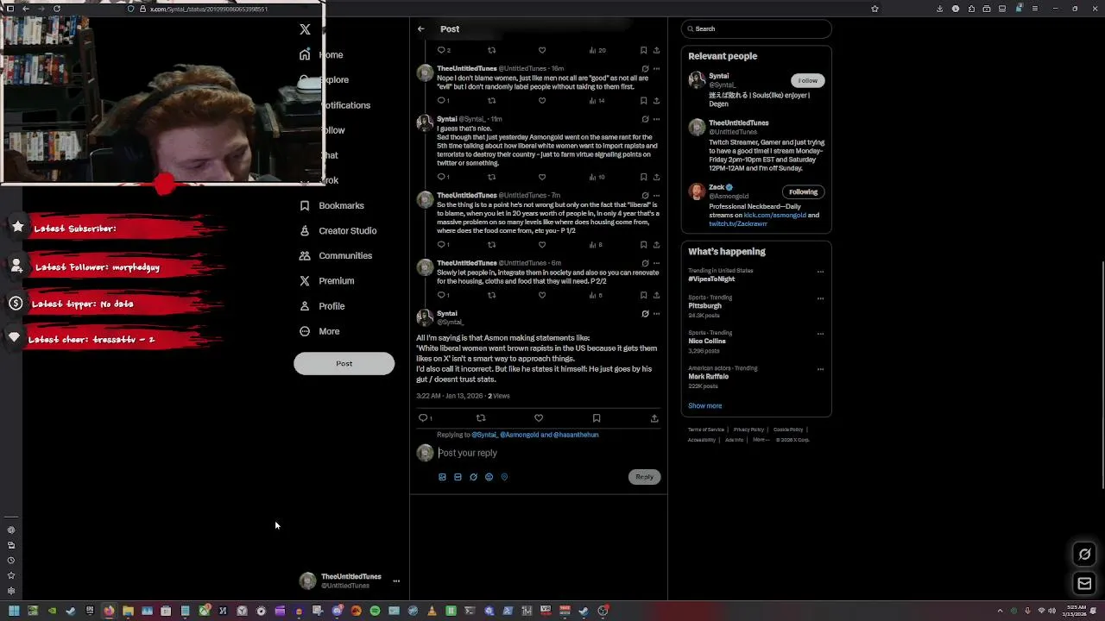Click the Reply submit button
The height and width of the screenshot is (621, 1105).
click(x=645, y=477)
